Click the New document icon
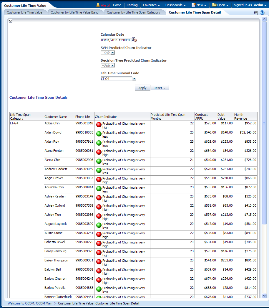The width and height of the screenshot is (269, 308). [x=194, y=5]
